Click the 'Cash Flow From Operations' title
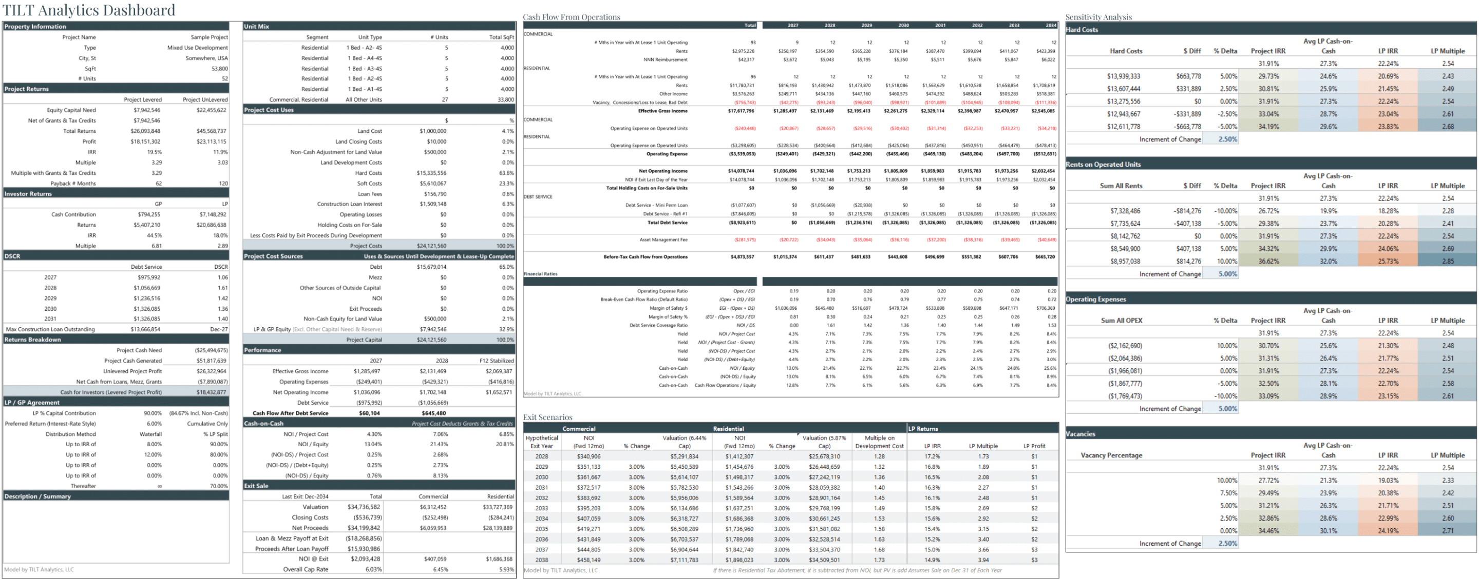This screenshot has width=1479, height=580. click(571, 17)
